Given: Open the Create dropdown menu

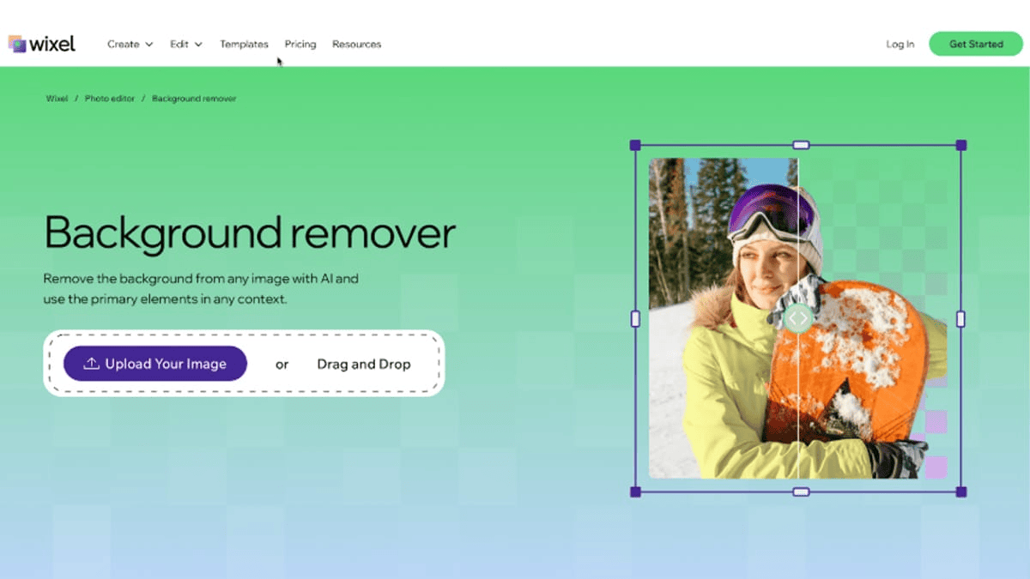Looking at the screenshot, I should click(124, 44).
